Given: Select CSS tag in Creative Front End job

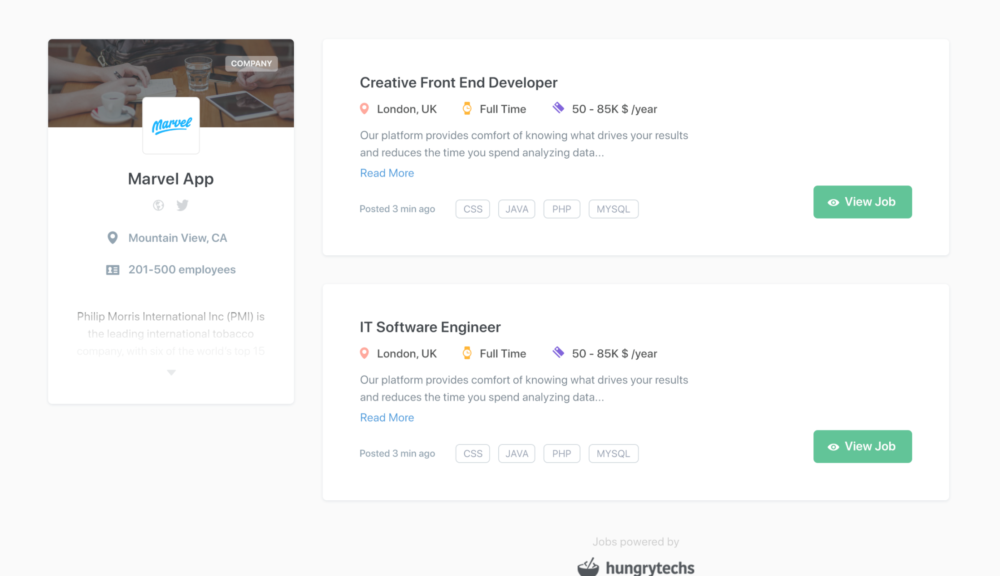Looking at the screenshot, I should click(x=473, y=209).
